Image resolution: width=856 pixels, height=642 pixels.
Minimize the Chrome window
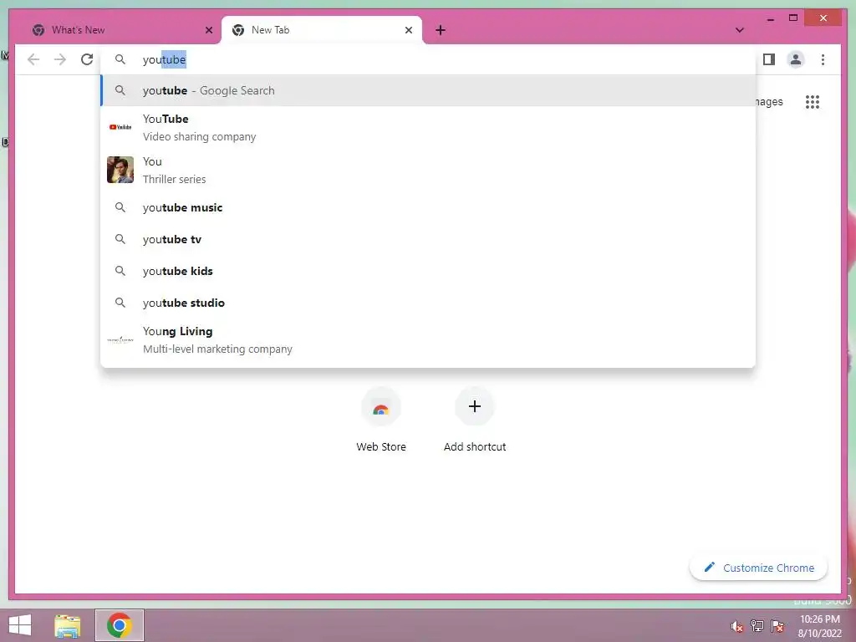(770, 18)
